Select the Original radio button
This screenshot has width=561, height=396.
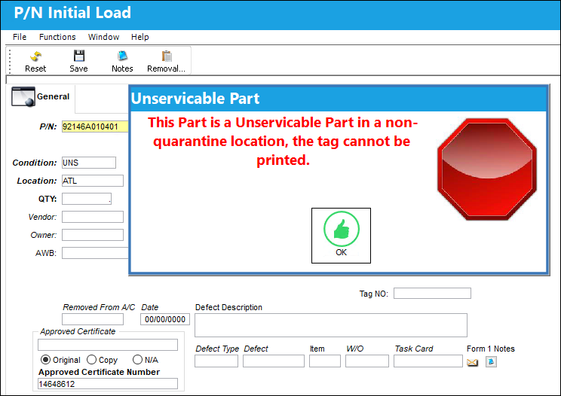(x=45, y=359)
